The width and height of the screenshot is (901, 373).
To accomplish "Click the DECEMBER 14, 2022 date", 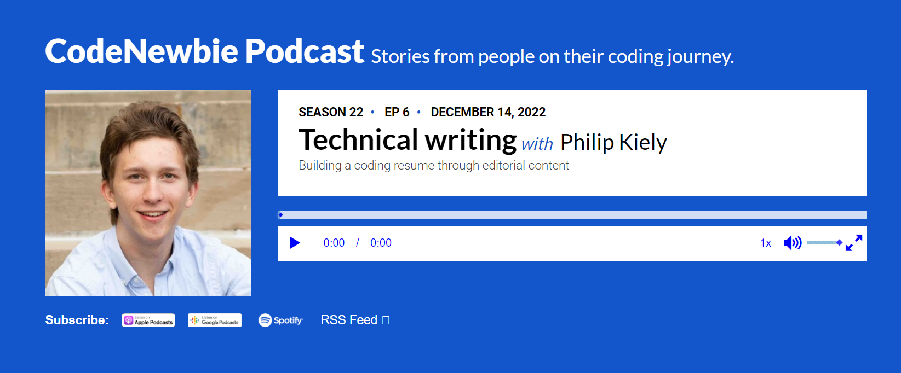I will point(488,112).
